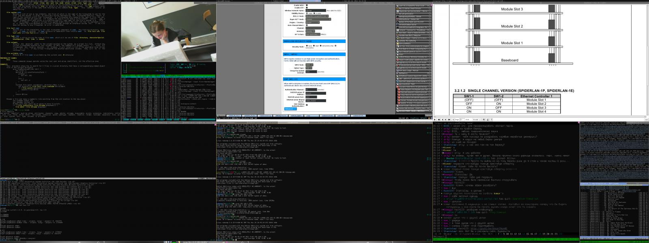The width and height of the screenshot is (649, 243).
Task: Toggle the Auto Channel Select checkbox
Action: pyautogui.click(x=307, y=25)
